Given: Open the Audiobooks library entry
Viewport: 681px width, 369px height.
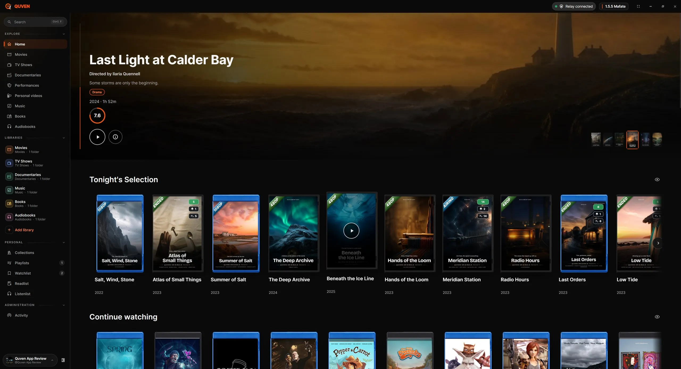Looking at the screenshot, I should [x=35, y=217].
